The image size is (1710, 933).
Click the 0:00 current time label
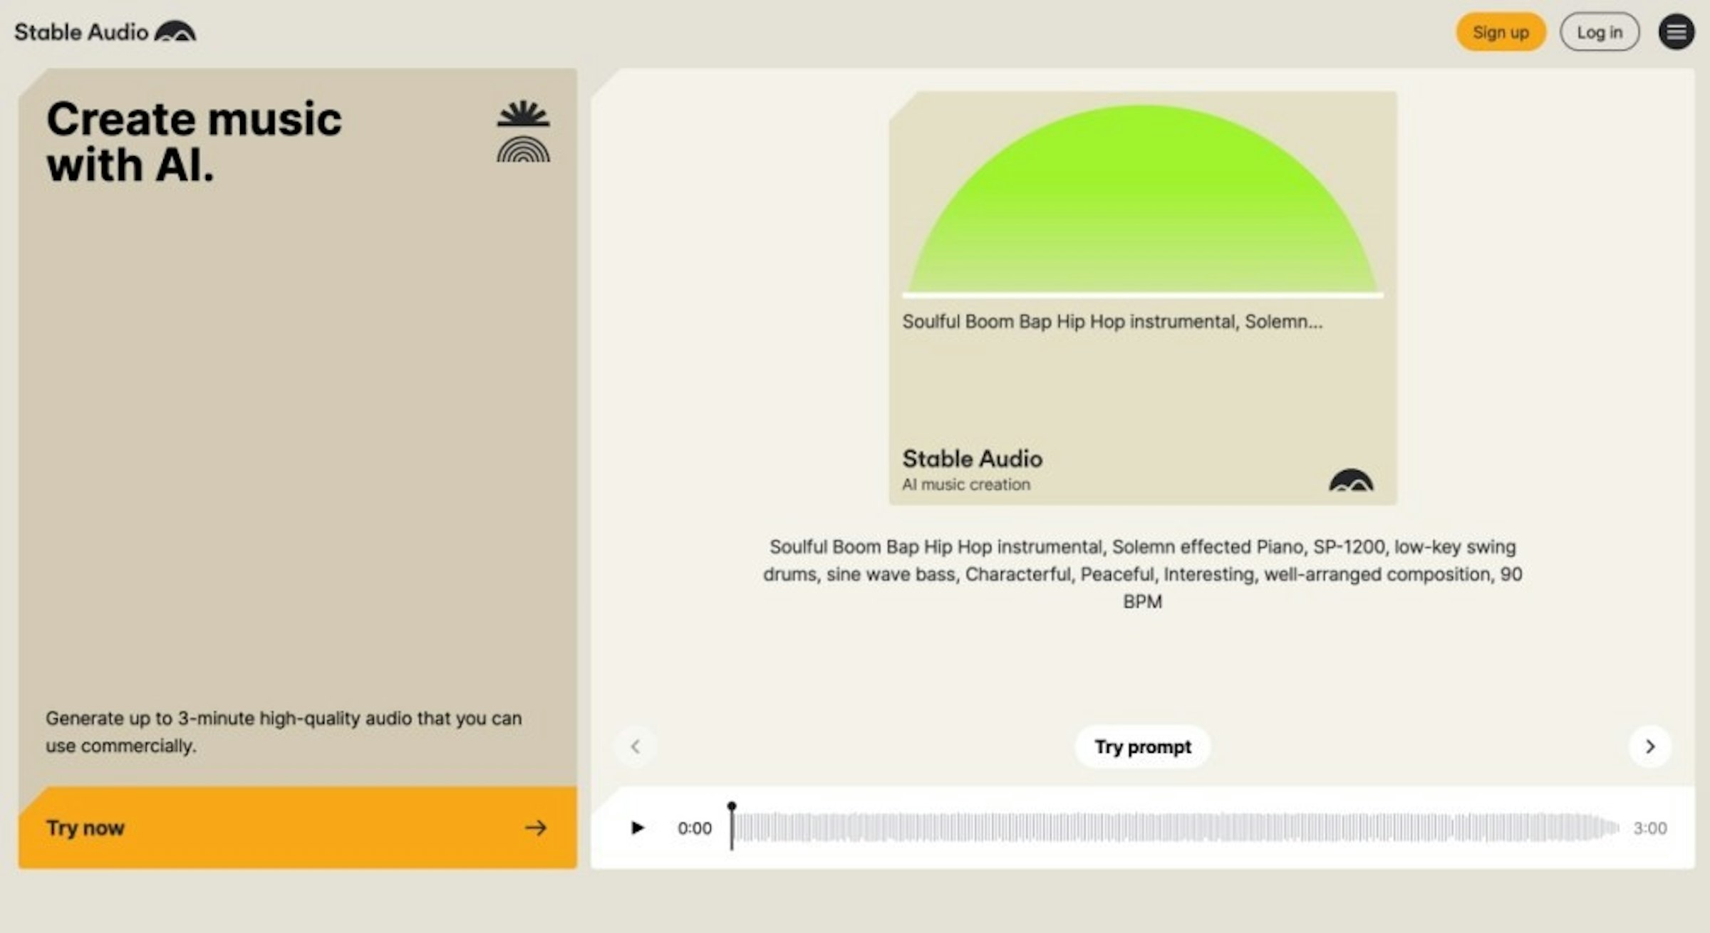tap(695, 828)
